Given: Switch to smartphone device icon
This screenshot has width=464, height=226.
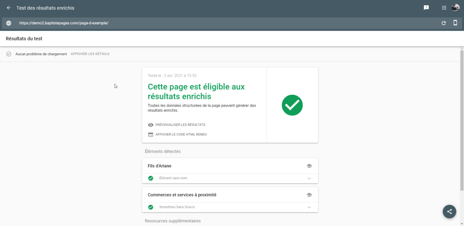Looking at the screenshot, I should (455, 23).
